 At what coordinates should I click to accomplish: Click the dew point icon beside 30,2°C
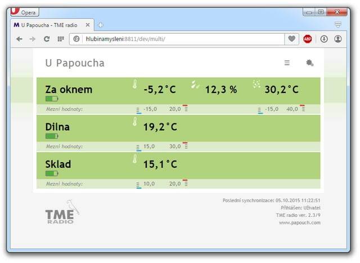point(256,84)
